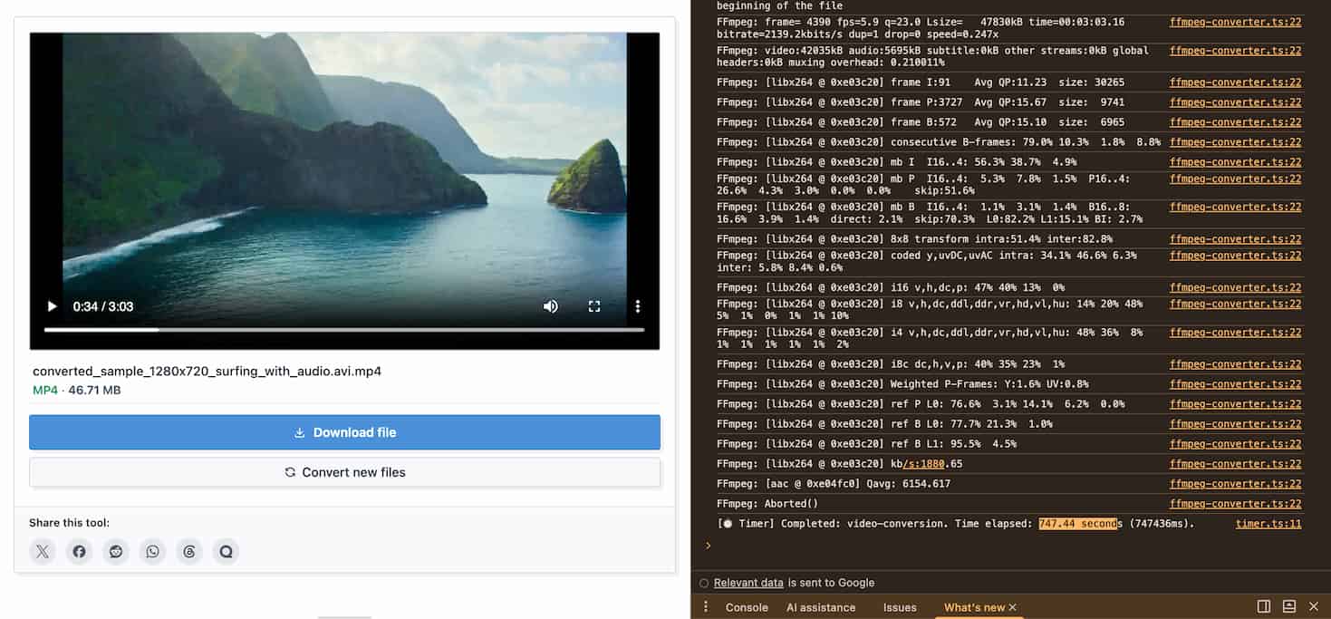
Task: Share this tool on Facebook
Action: click(x=80, y=551)
